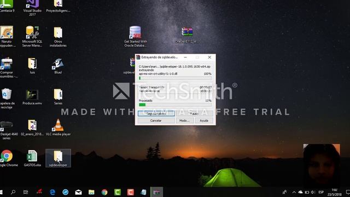The image size is (350, 197).
Task: Select the Microsoft SQL Server Management shortcut
Action: click(32, 37)
